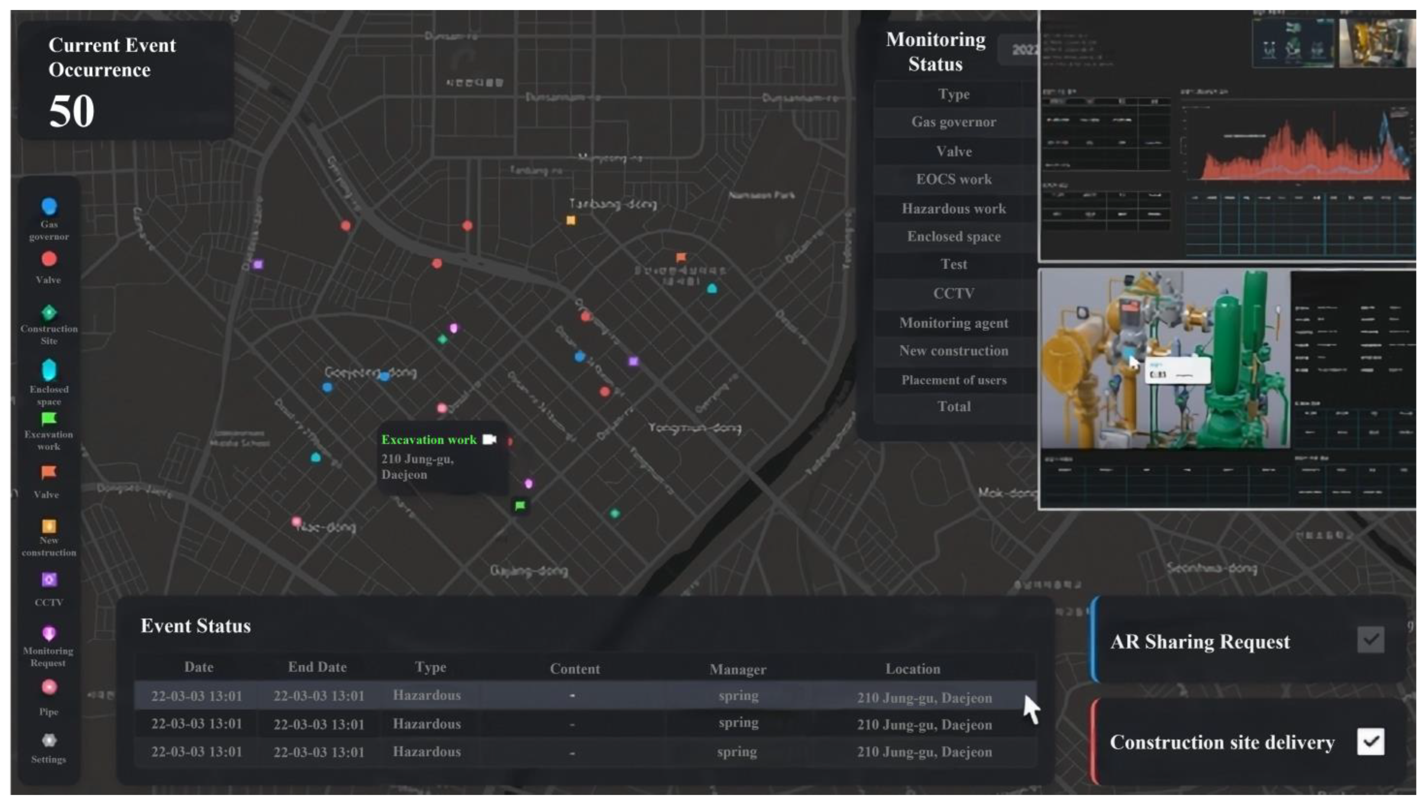Click the green flag marker on map

click(x=520, y=505)
